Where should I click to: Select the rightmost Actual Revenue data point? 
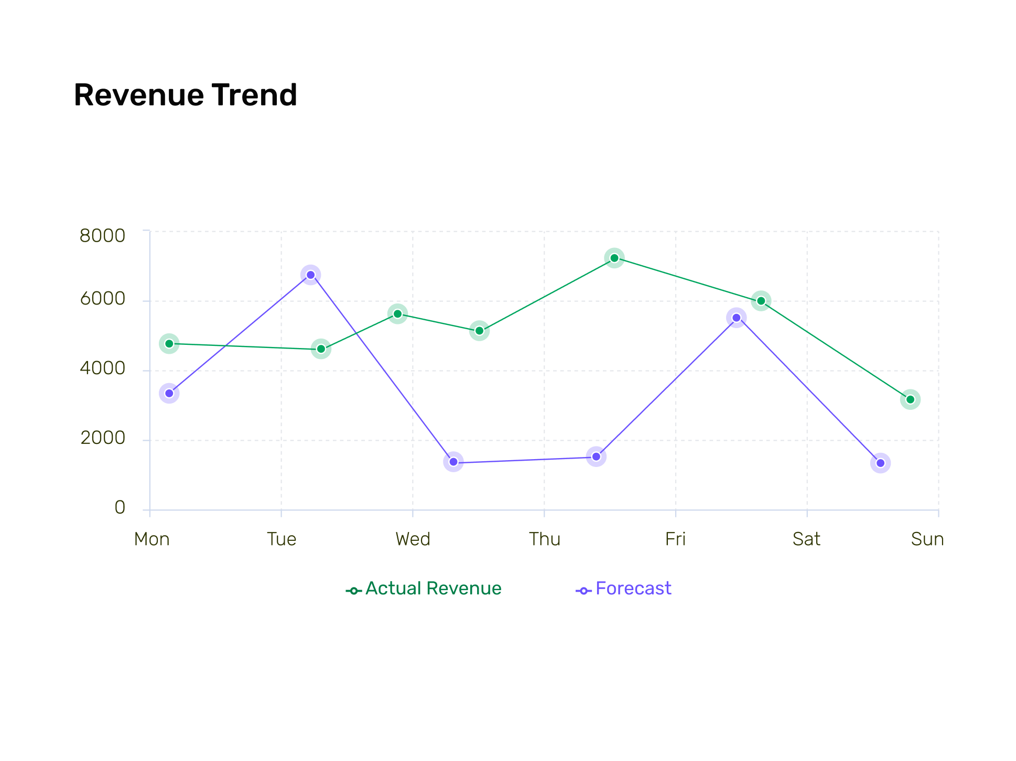tap(910, 400)
